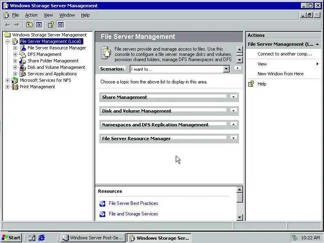324x243 pixels.
Task: Expand the Share Folder Management node
Action: [x=15, y=61]
